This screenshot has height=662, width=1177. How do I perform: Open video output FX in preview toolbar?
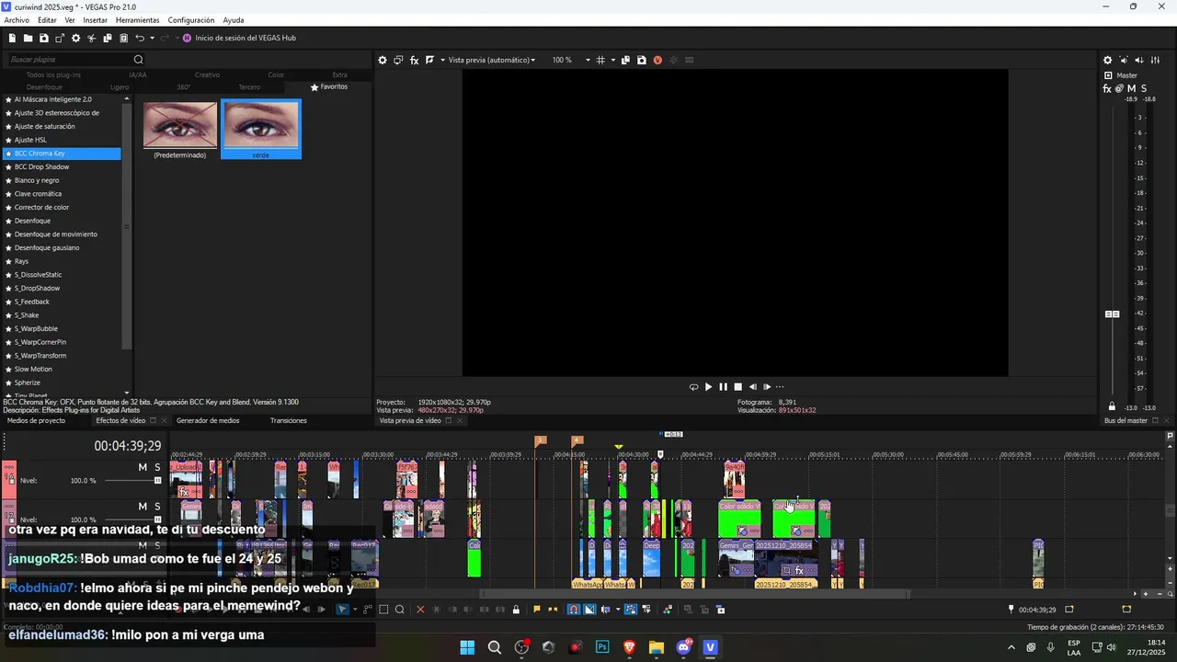(414, 60)
